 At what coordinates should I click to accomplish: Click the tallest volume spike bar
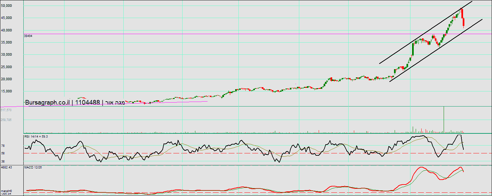[444, 120]
